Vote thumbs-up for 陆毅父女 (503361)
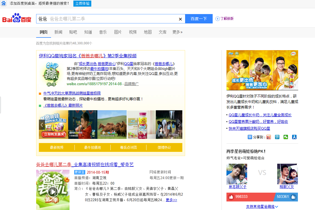The width and height of the screenshot is (315, 210). coord(293,197)
